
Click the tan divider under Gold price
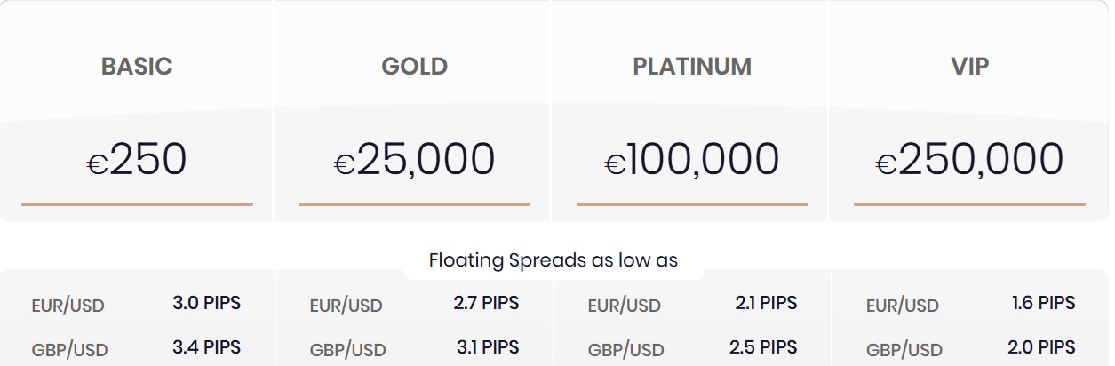pyautogui.click(x=414, y=204)
